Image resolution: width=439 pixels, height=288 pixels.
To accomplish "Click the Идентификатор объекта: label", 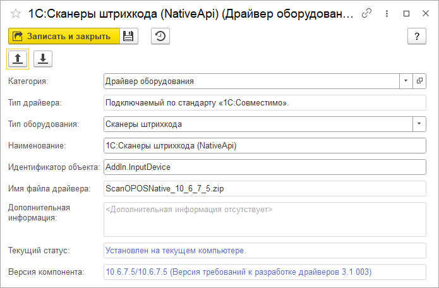I will tap(54, 167).
